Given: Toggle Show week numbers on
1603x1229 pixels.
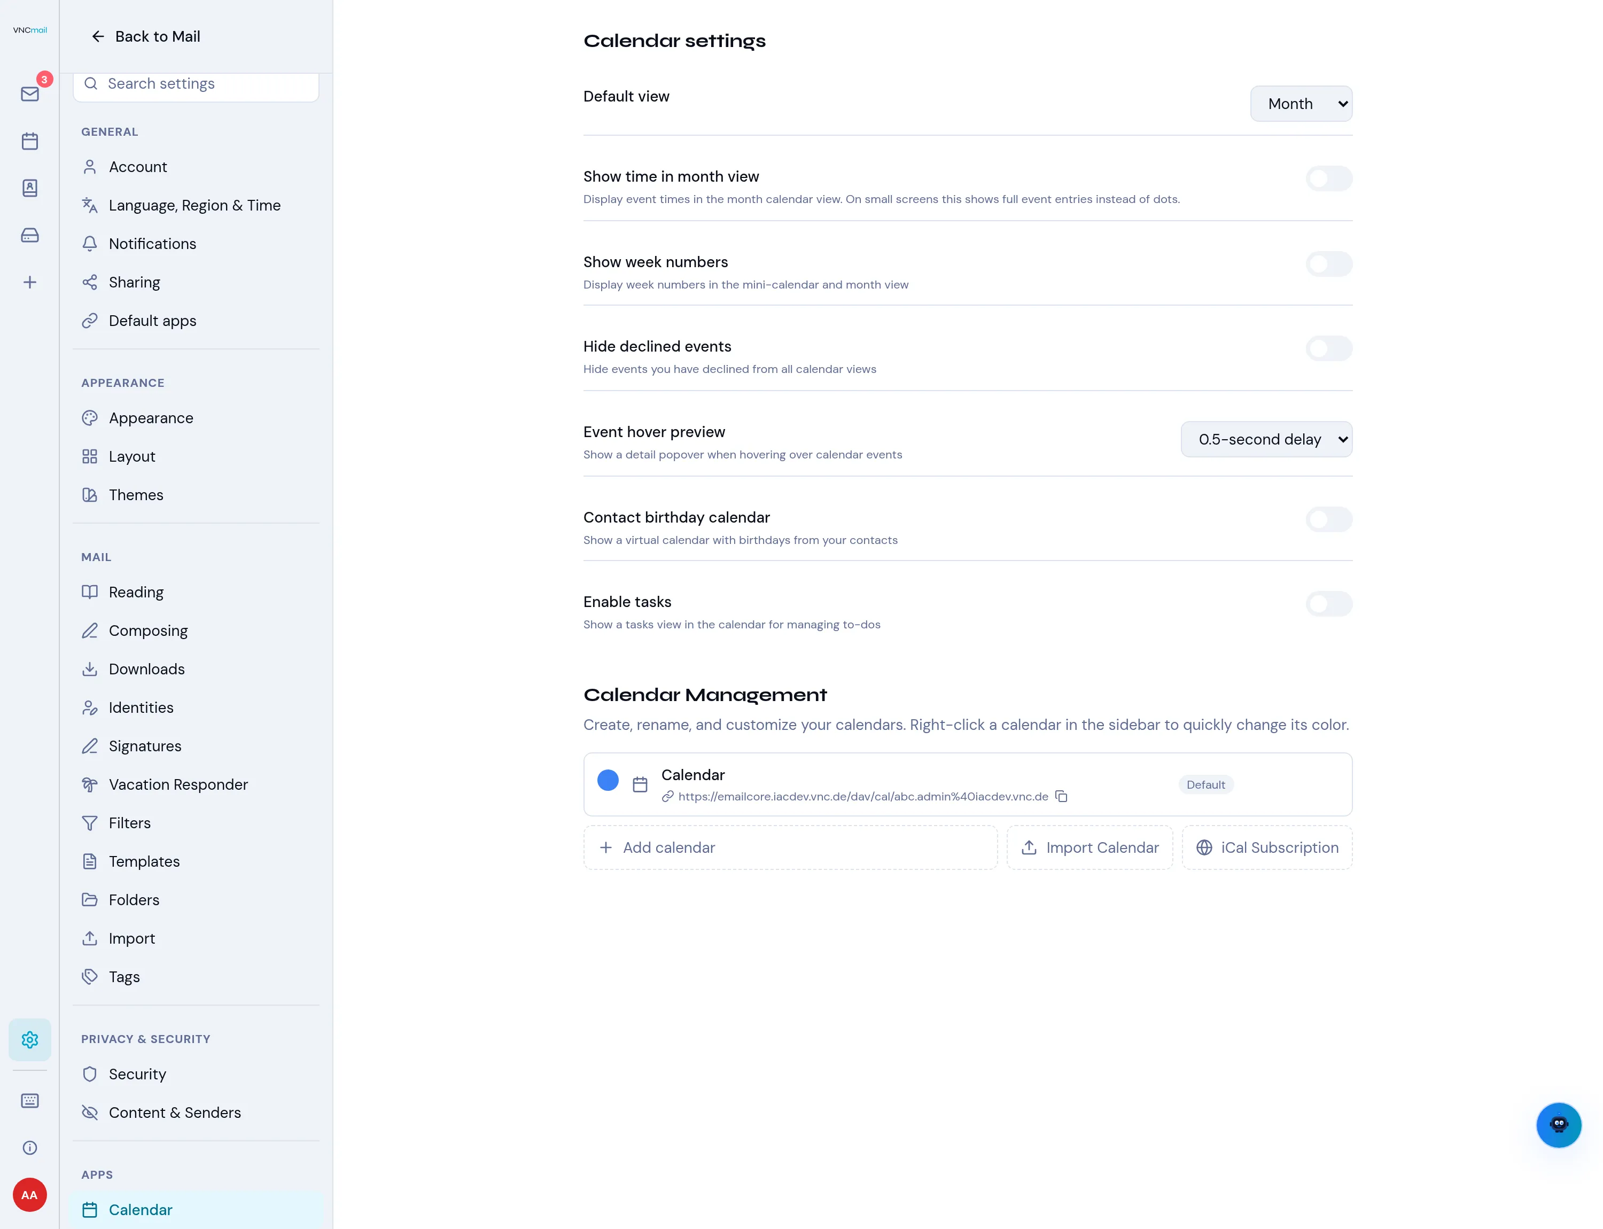Looking at the screenshot, I should [1329, 264].
